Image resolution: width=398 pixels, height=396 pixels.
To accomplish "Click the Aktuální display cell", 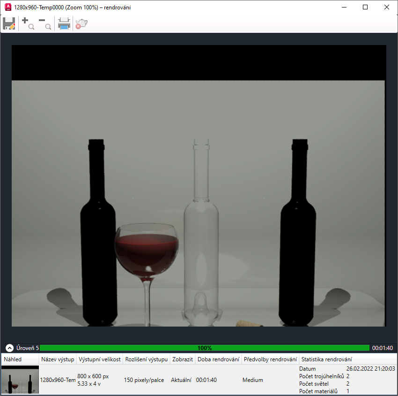I will [181, 380].
